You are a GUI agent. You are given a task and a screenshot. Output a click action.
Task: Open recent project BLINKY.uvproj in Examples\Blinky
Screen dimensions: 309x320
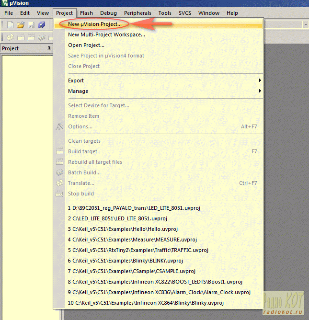point(158,261)
